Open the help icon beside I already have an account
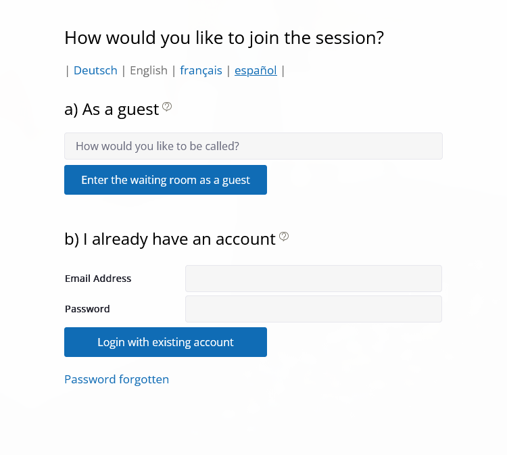The height and width of the screenshot is (455, 507). (283, 237)
